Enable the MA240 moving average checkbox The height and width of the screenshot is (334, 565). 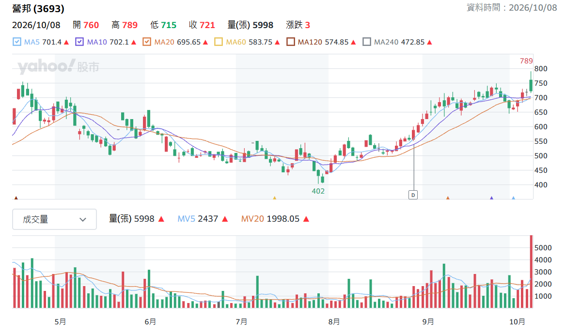tap(366, 42)
